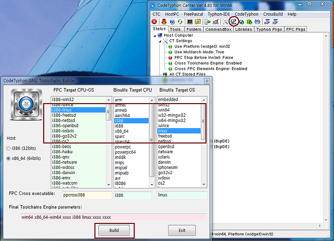Screen dimensions: 334x241
Task: Click the ppcross386 executable field
Action: [87, 195]
